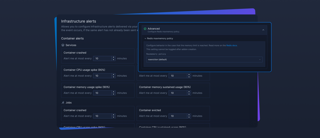Increase Jobs Container crashed minutes
The width and height of the screenshot is (320, 138).
pos(113,115)
